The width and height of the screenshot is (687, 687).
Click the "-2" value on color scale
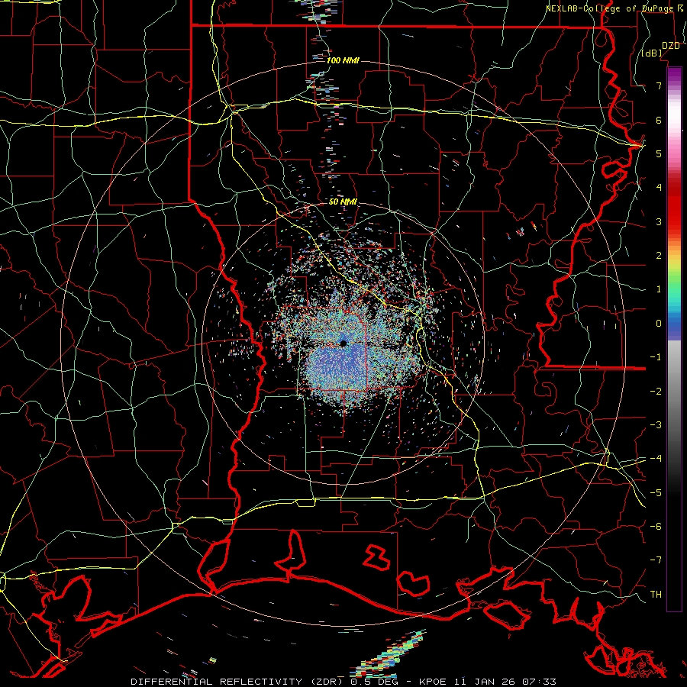coord(656,392)
